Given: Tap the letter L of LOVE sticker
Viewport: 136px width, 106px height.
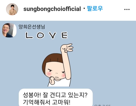Looking at the screenshot, I should point(29,35).
